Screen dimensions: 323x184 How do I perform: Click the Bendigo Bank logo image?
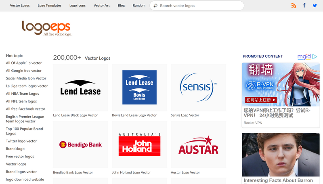(x=80, y=144)
